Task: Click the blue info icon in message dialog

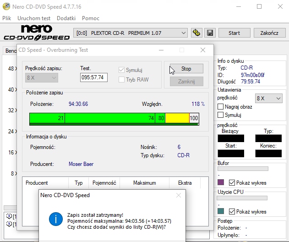Action: [56, 219]
